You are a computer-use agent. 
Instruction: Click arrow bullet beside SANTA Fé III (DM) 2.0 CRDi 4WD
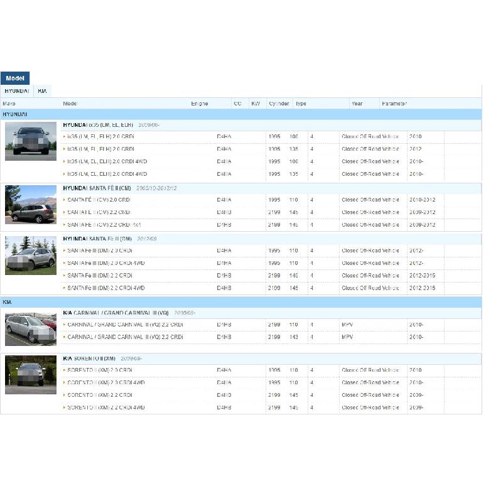click(x=64, y=263)
